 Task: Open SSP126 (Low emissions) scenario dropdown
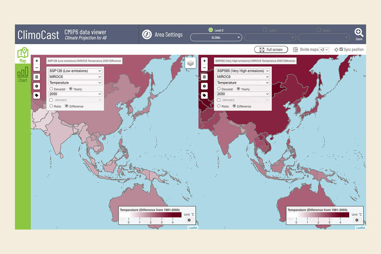75,71
